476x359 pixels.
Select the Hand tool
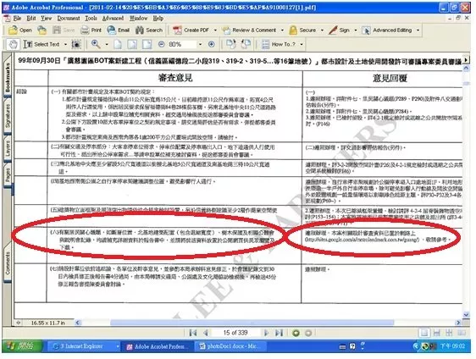[13, 44]
